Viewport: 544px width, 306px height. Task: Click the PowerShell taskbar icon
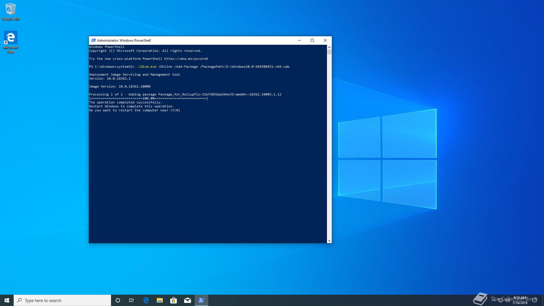[x=202, y=300]
